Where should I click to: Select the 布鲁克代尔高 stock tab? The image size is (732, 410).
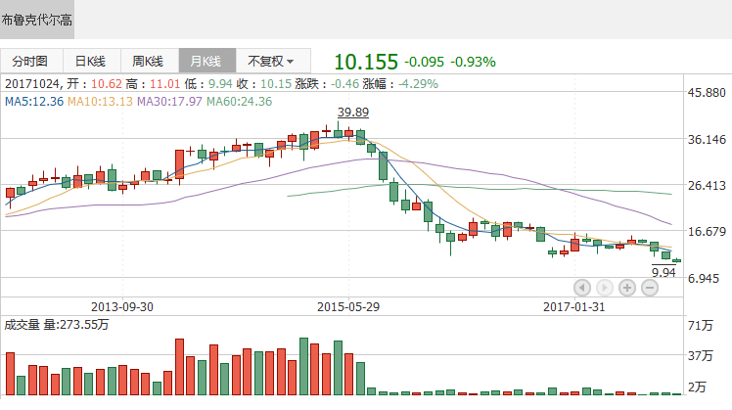tap(37, 20)
